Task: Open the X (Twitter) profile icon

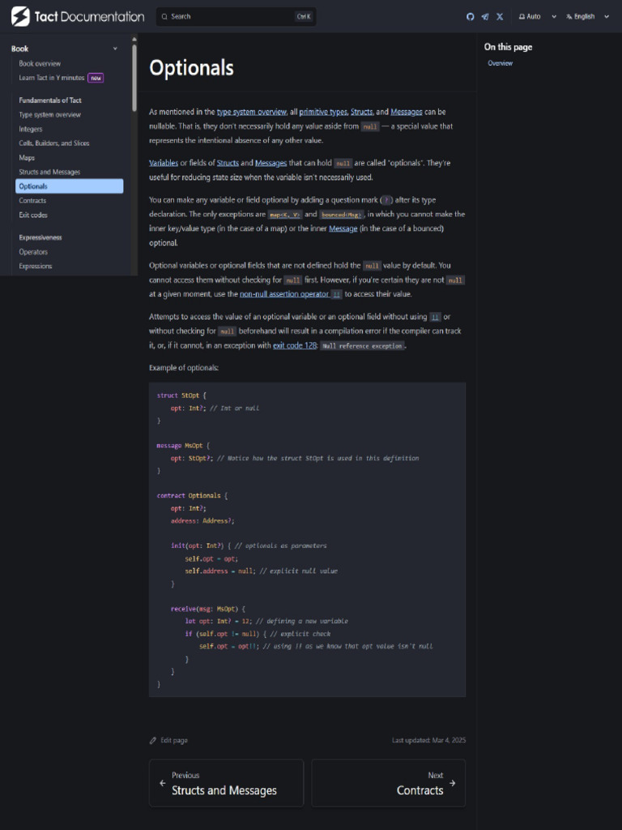Action: click(499, 16)
